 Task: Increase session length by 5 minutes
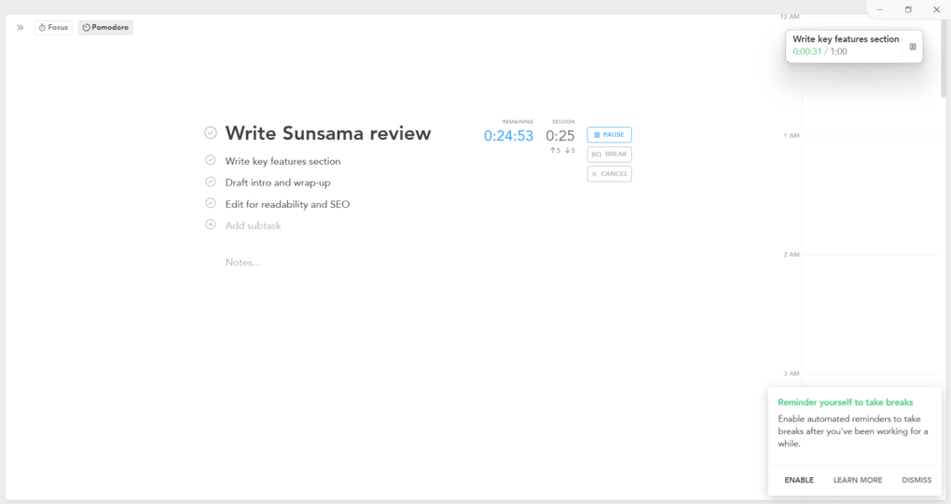click(x=555, y=150)
